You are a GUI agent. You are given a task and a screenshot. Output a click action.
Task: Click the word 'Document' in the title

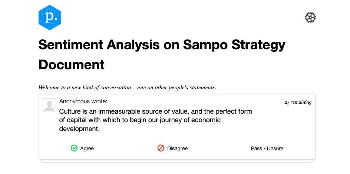pos(72,65)
